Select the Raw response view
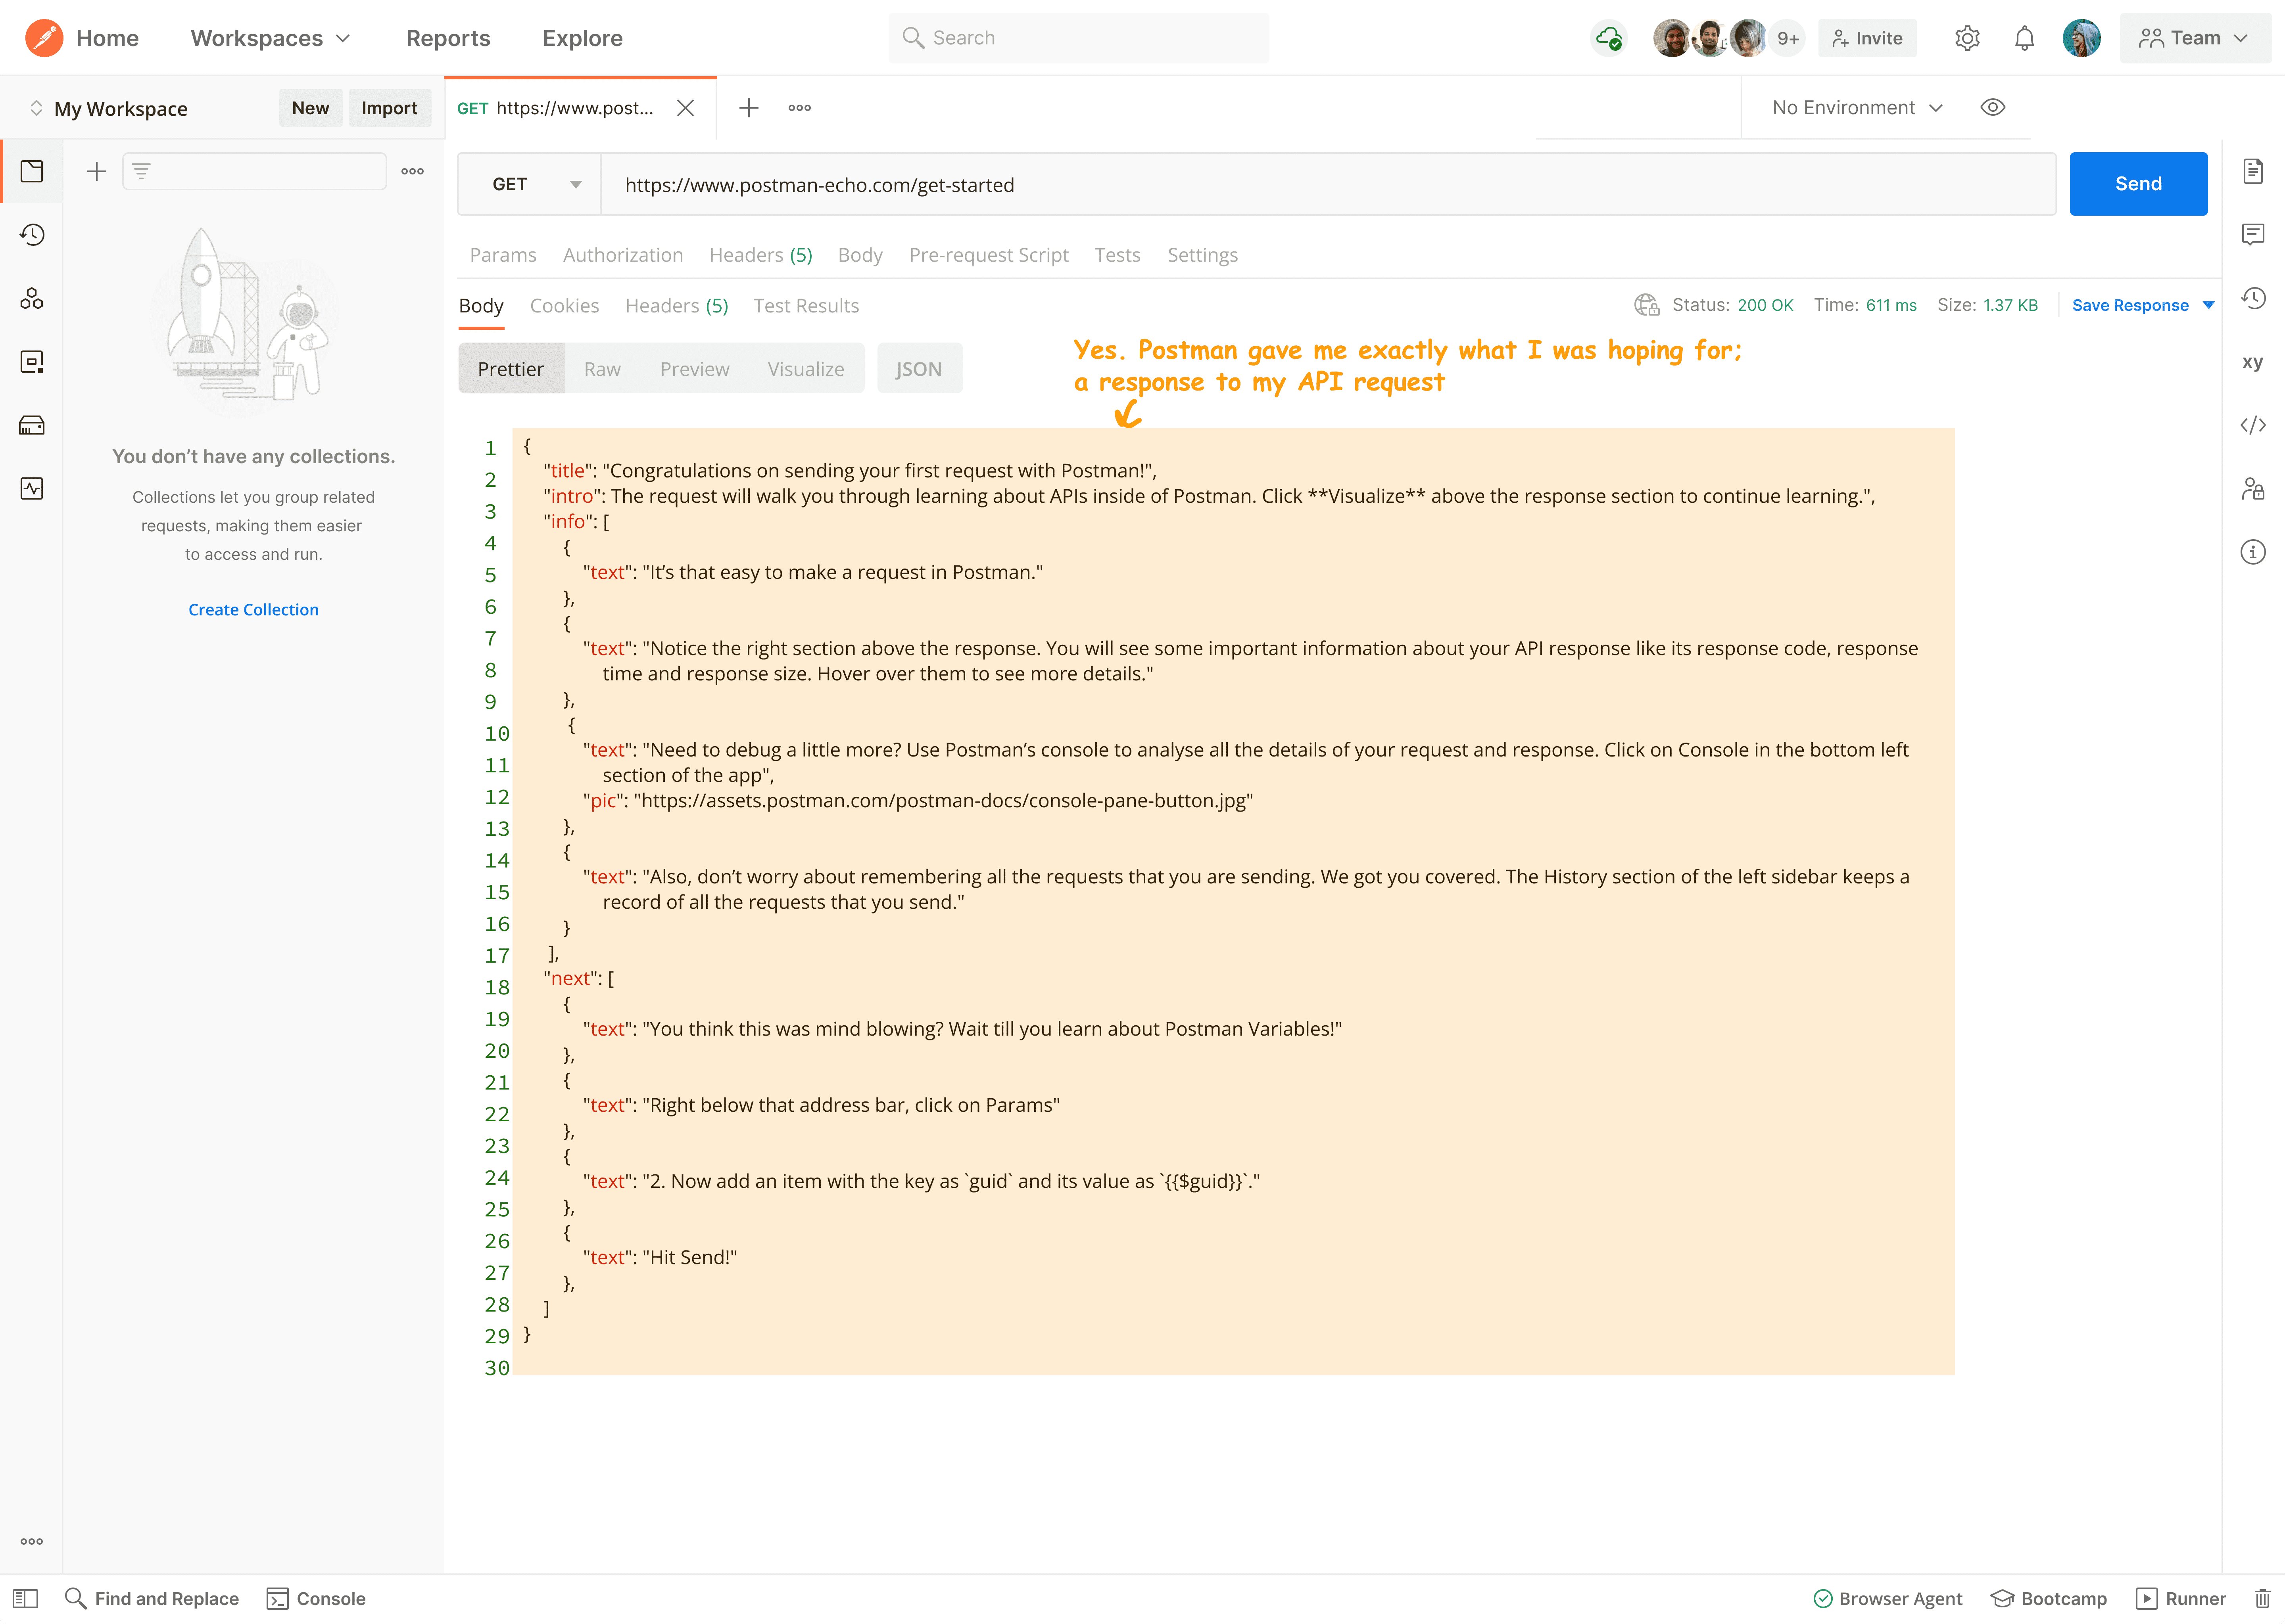 click(x=602, y=369)
